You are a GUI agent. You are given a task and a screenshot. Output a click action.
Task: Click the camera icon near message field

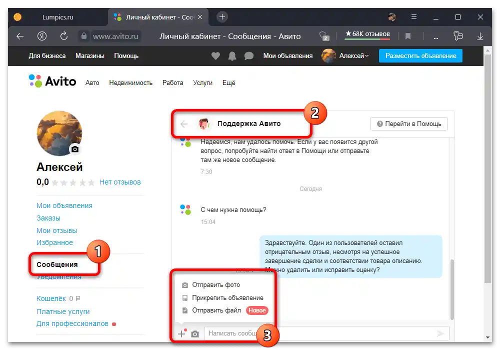click(195, 334)
